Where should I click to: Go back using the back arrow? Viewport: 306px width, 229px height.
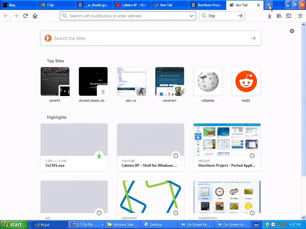tap(6, 16)
